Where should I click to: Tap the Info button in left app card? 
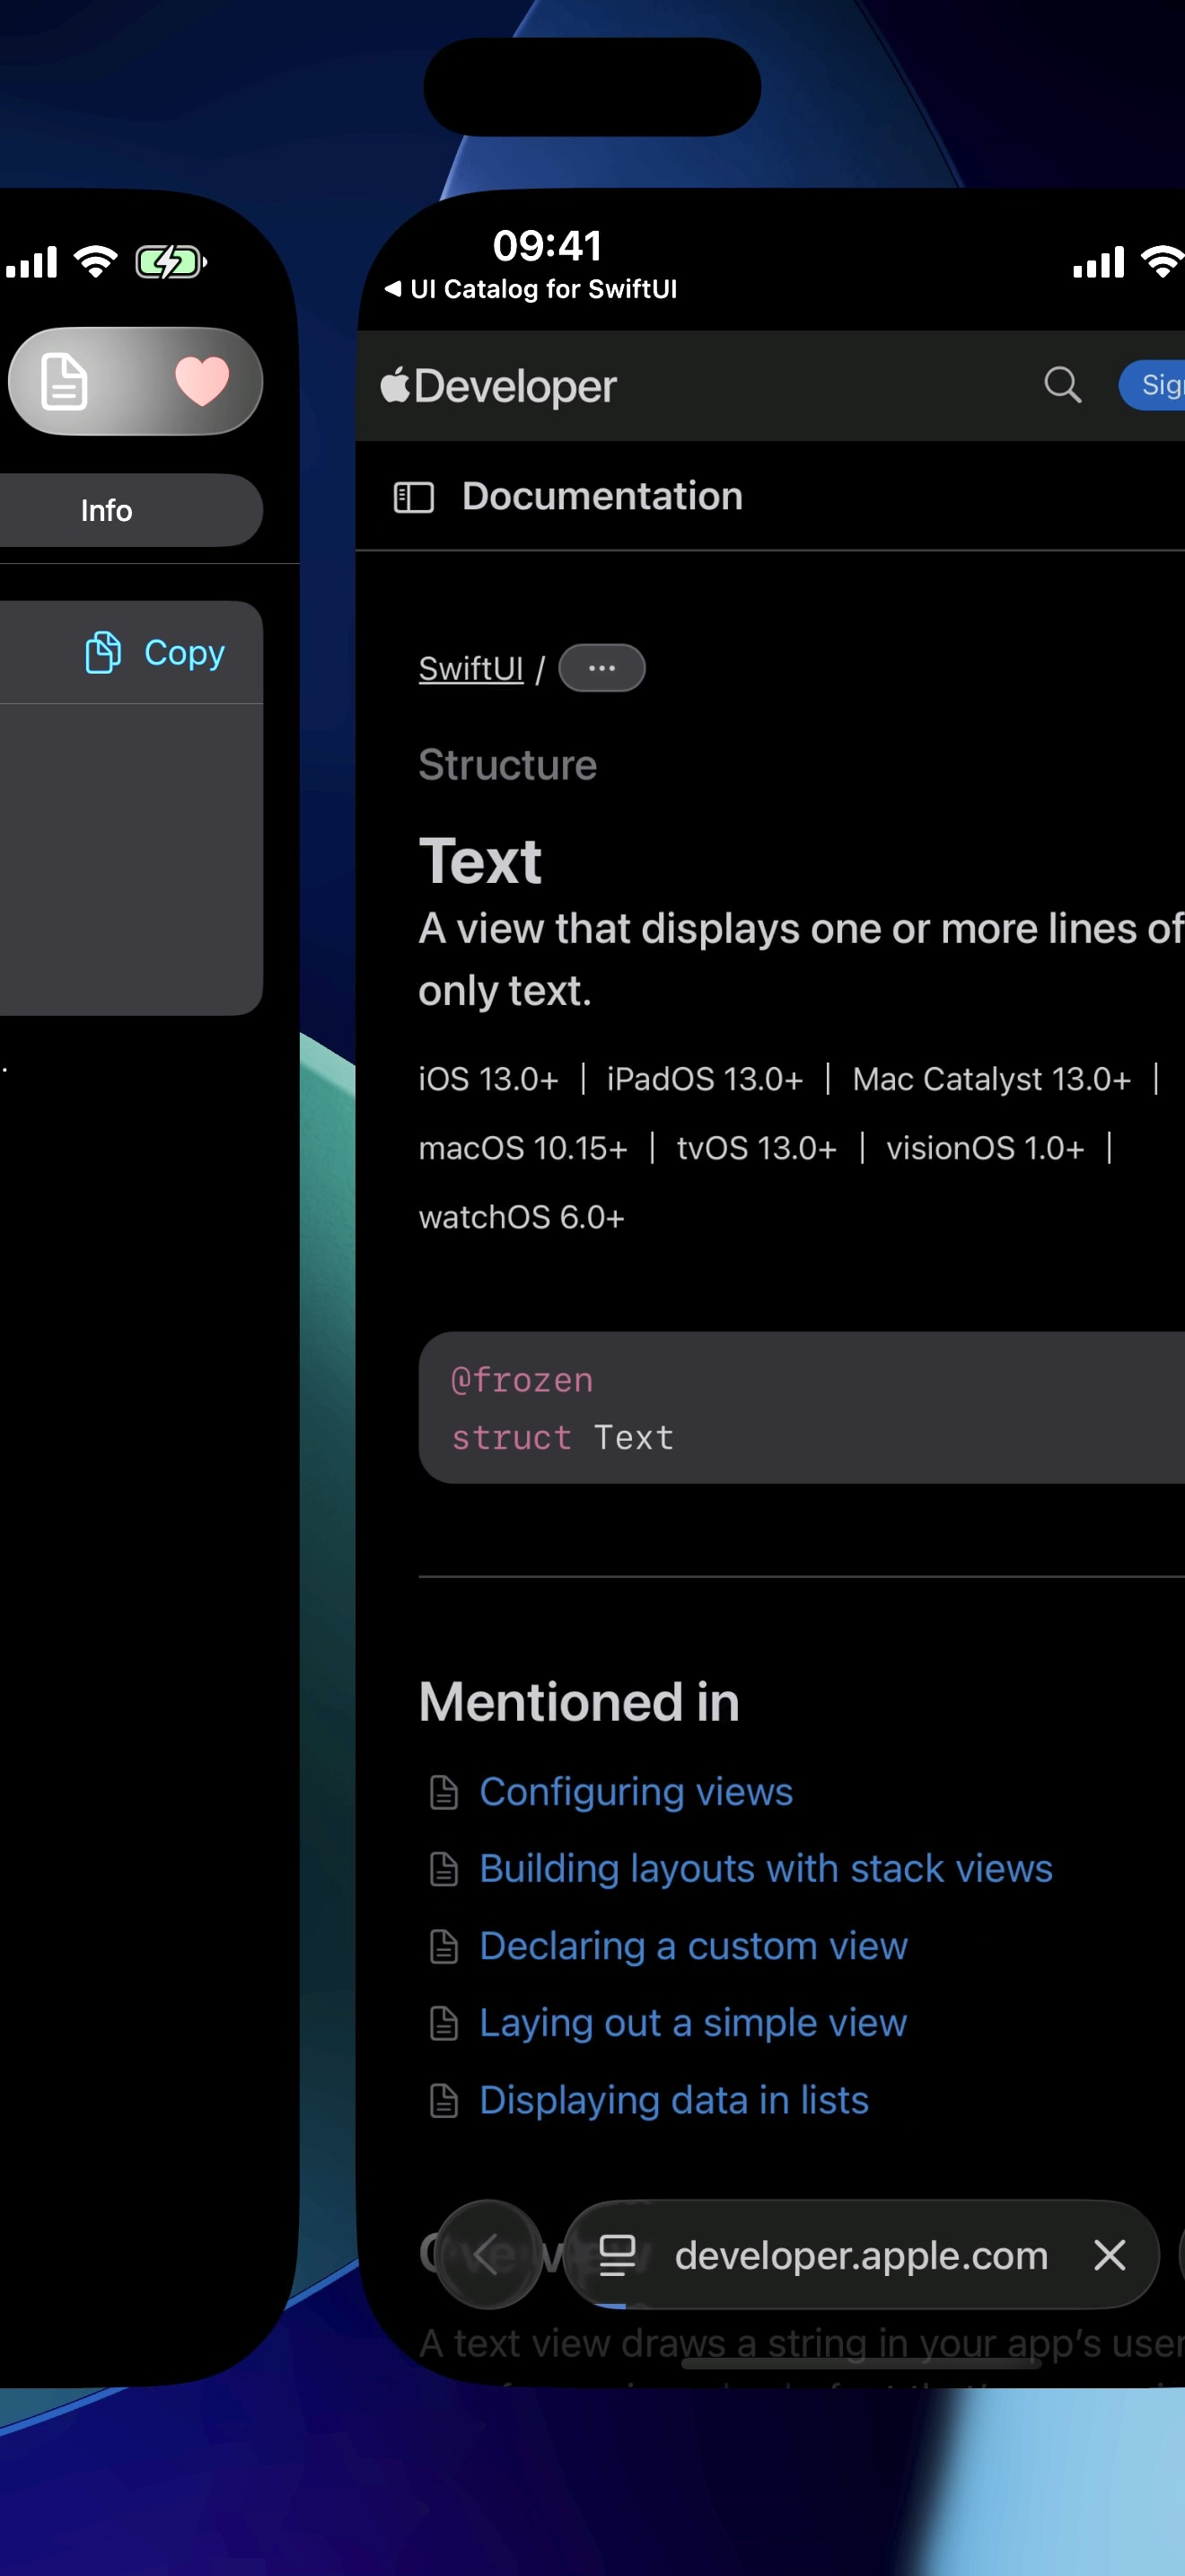pos(106,510)
